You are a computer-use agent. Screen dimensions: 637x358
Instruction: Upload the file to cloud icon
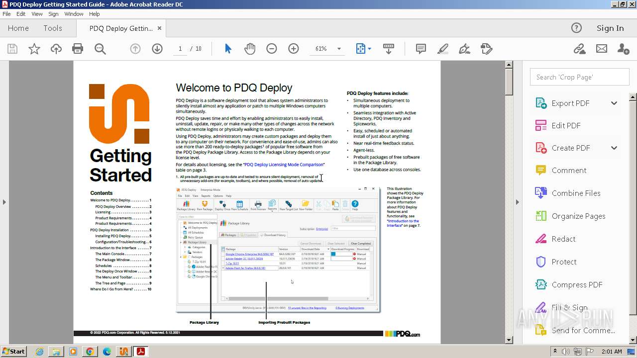56,49
